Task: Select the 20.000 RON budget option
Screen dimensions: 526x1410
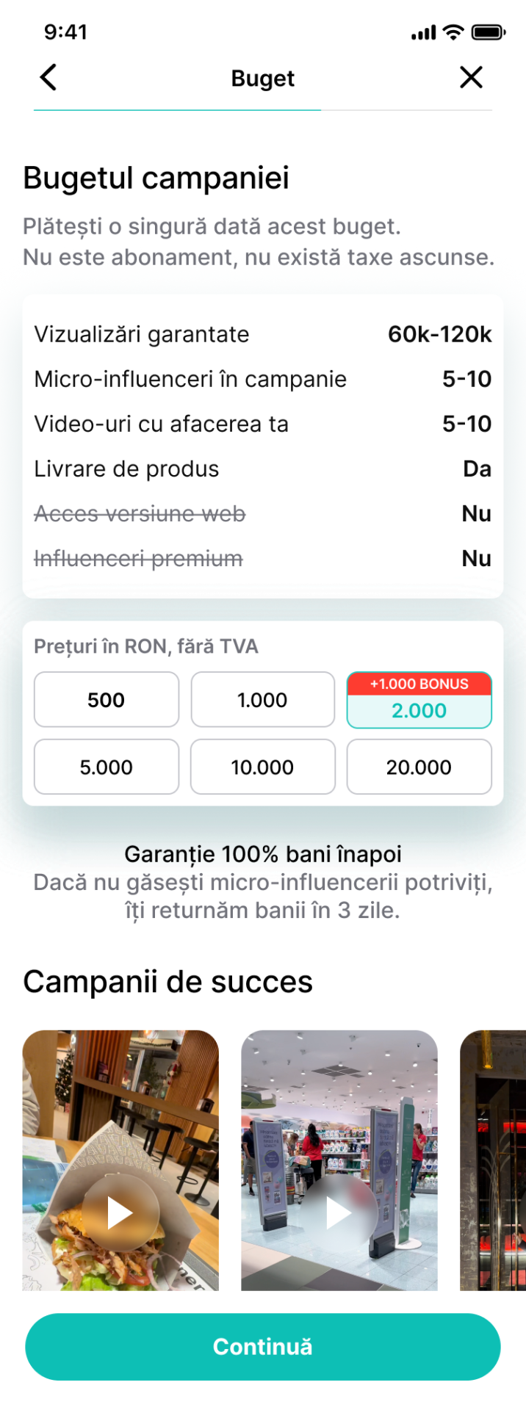Action: pyautogui.click(x=419, y=767)
